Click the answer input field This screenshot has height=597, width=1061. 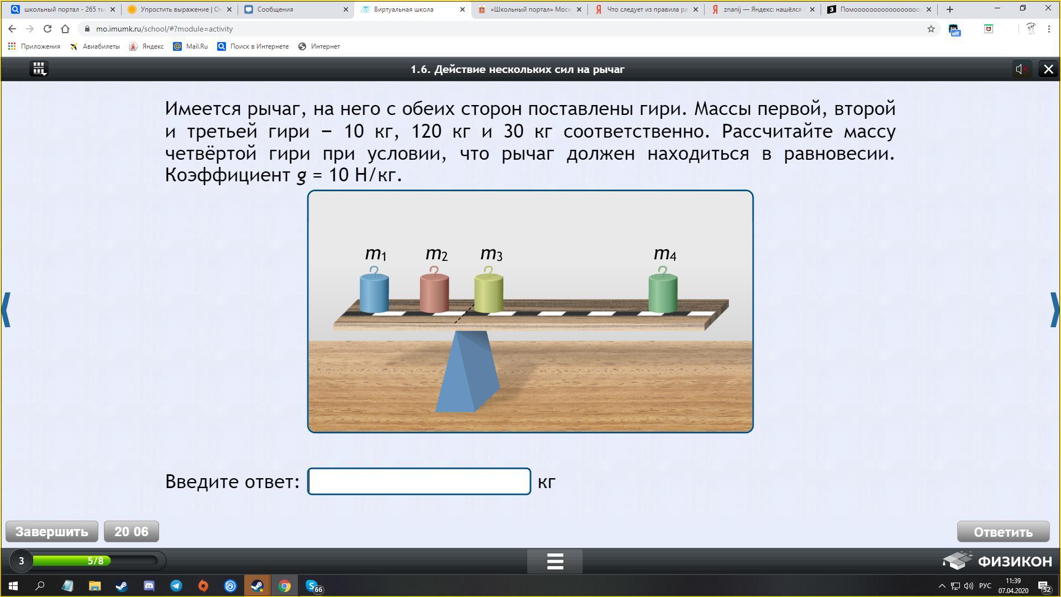(419, 481)
